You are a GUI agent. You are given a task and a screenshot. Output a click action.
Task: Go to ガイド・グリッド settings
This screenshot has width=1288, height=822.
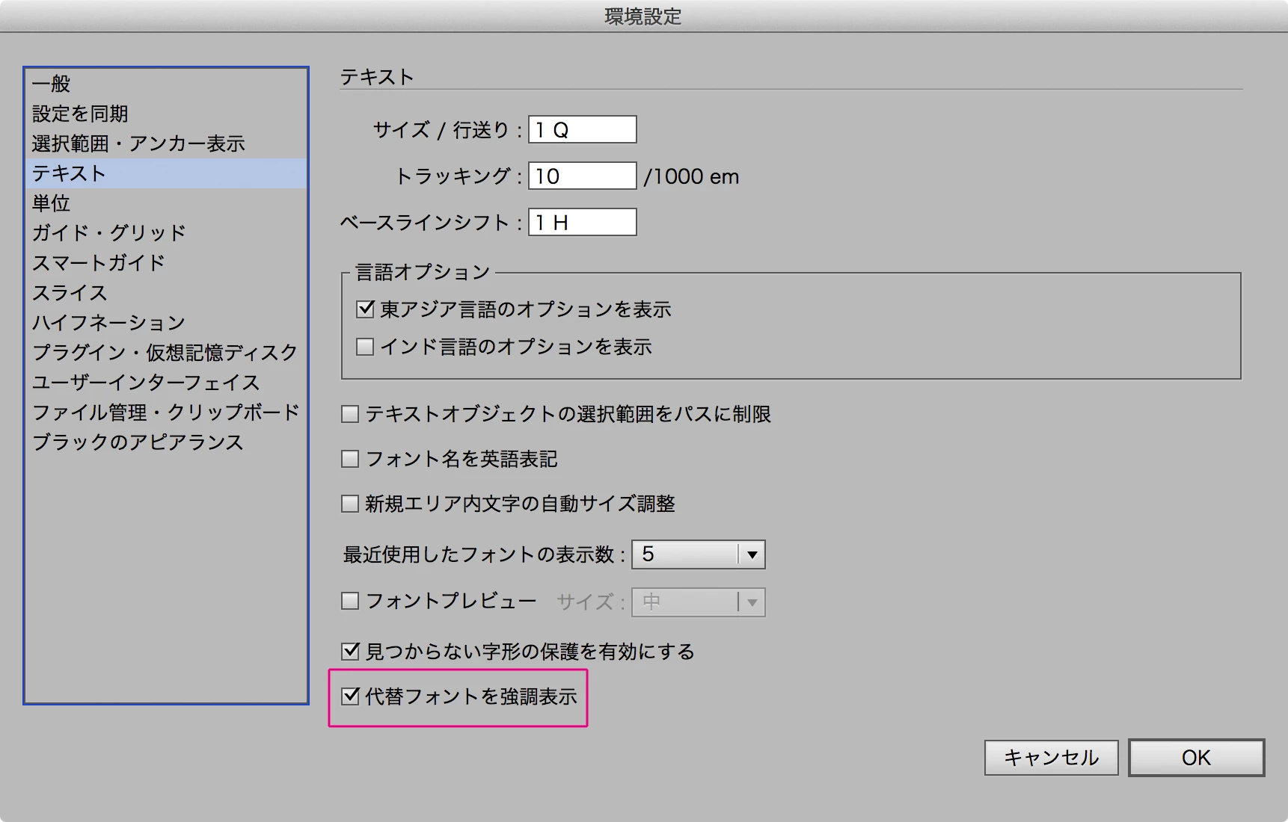[166, 233]
